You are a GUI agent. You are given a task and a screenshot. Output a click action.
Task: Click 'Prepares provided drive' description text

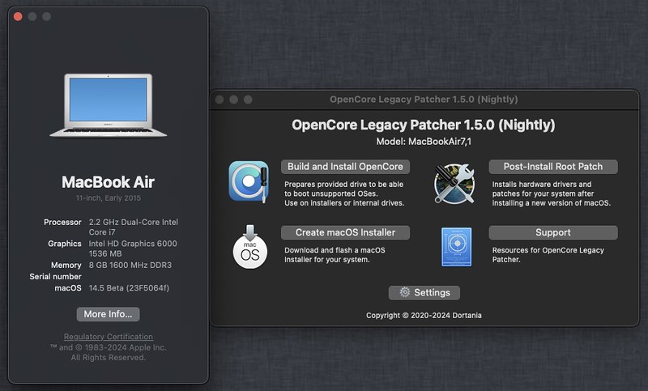344,193
